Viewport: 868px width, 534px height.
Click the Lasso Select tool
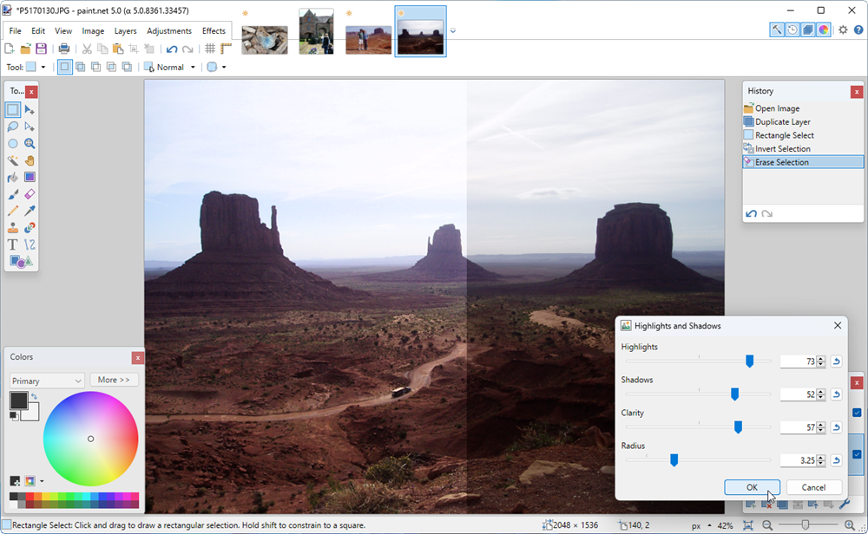coord(13,127)
